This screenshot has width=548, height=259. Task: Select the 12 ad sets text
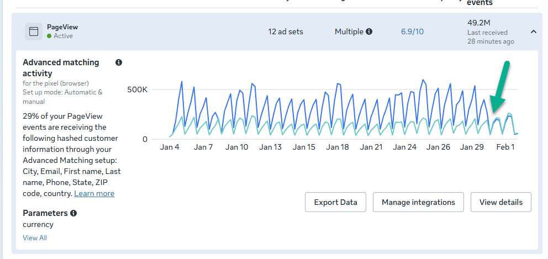coord(286,31)
